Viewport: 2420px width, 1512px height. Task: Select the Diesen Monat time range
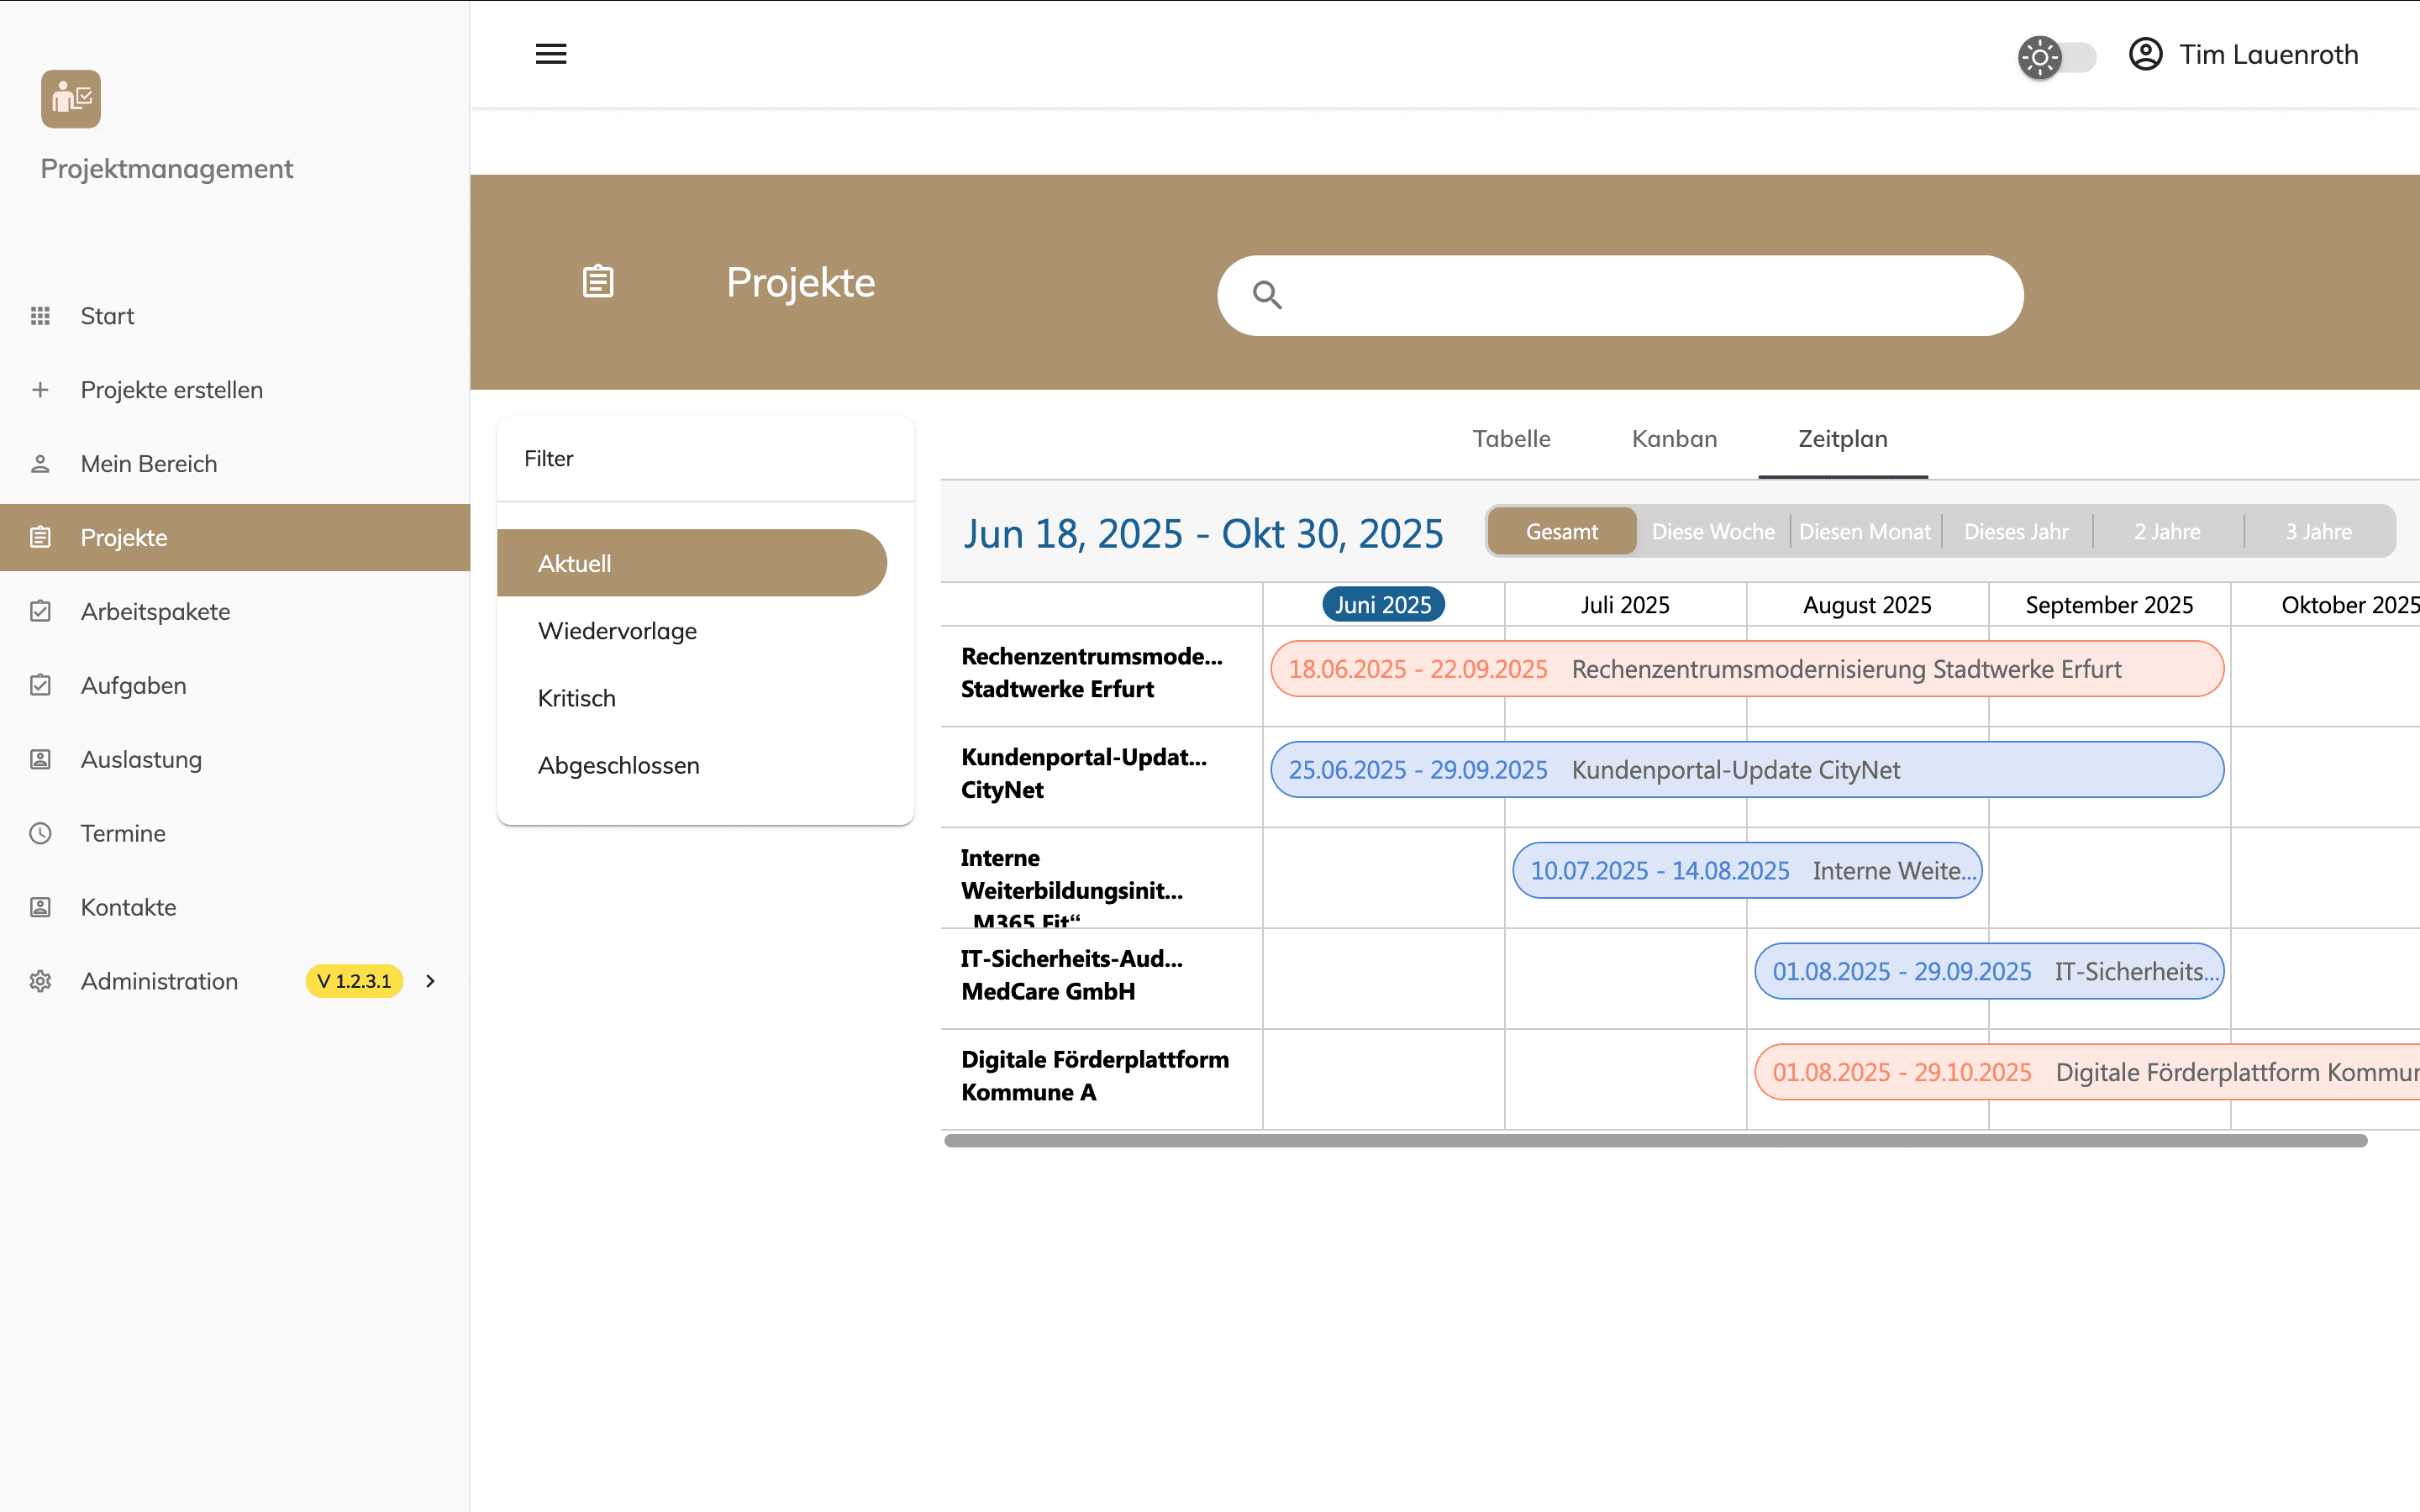1865,531
